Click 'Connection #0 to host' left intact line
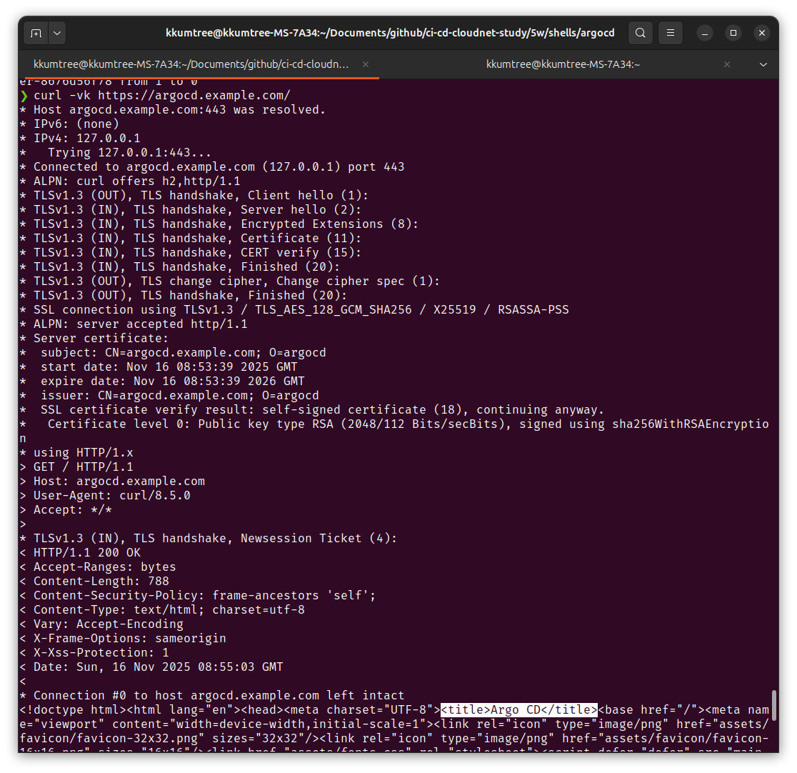Image resolution: width=797 pixels, height=773 pixels. 211,696
